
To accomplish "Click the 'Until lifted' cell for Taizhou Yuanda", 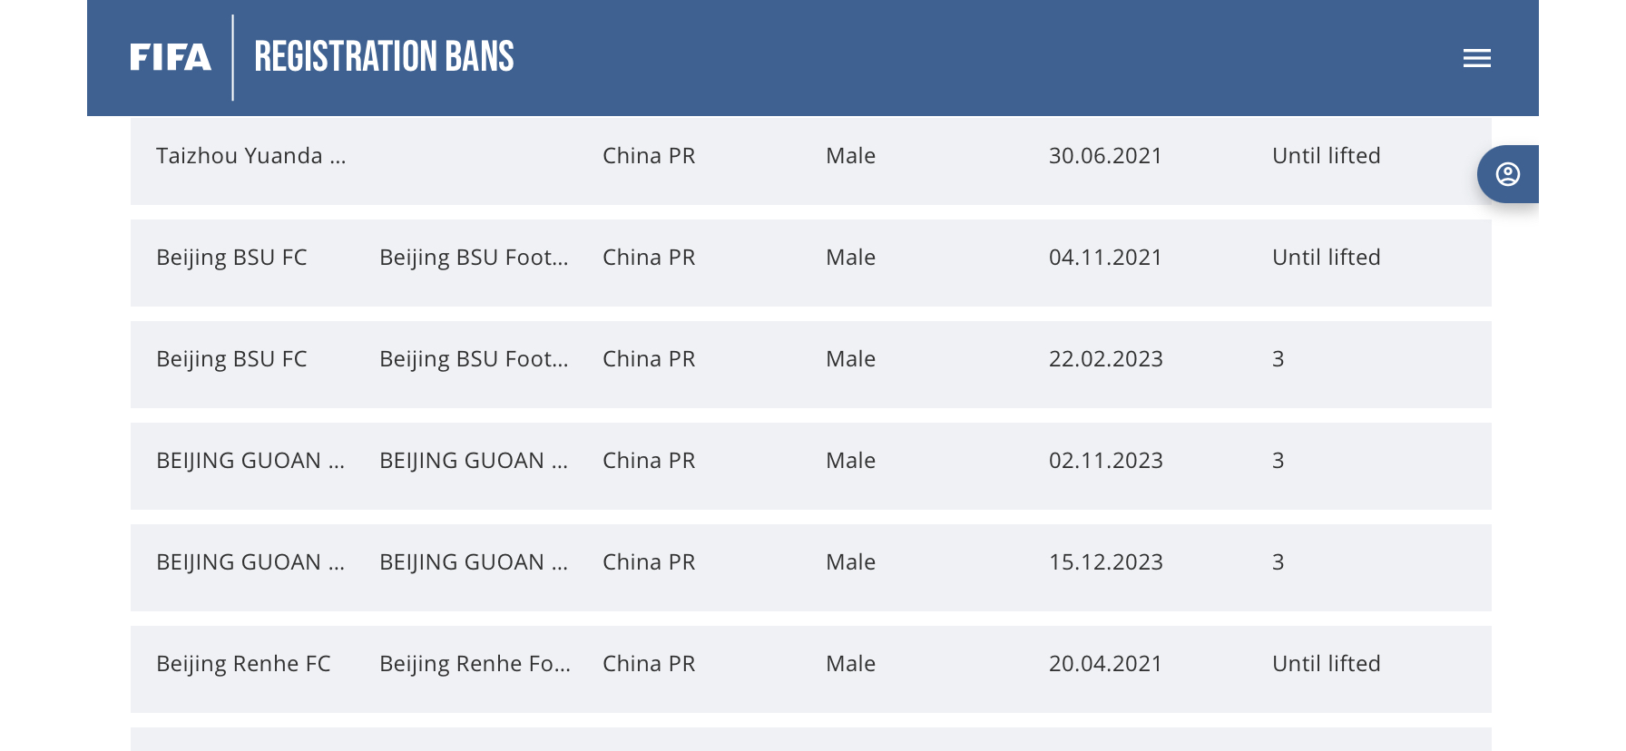I will [x=1326, y=156].
